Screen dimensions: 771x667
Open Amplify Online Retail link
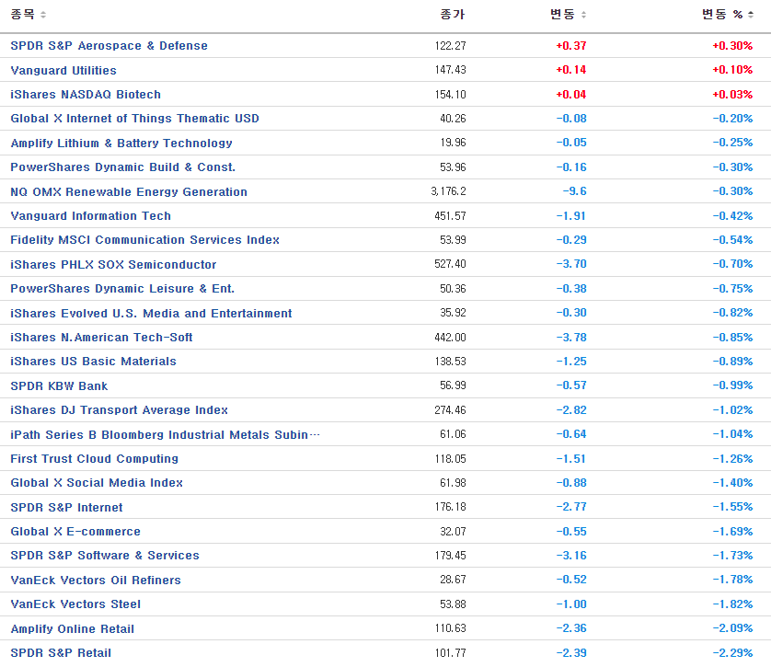point(73,628)
